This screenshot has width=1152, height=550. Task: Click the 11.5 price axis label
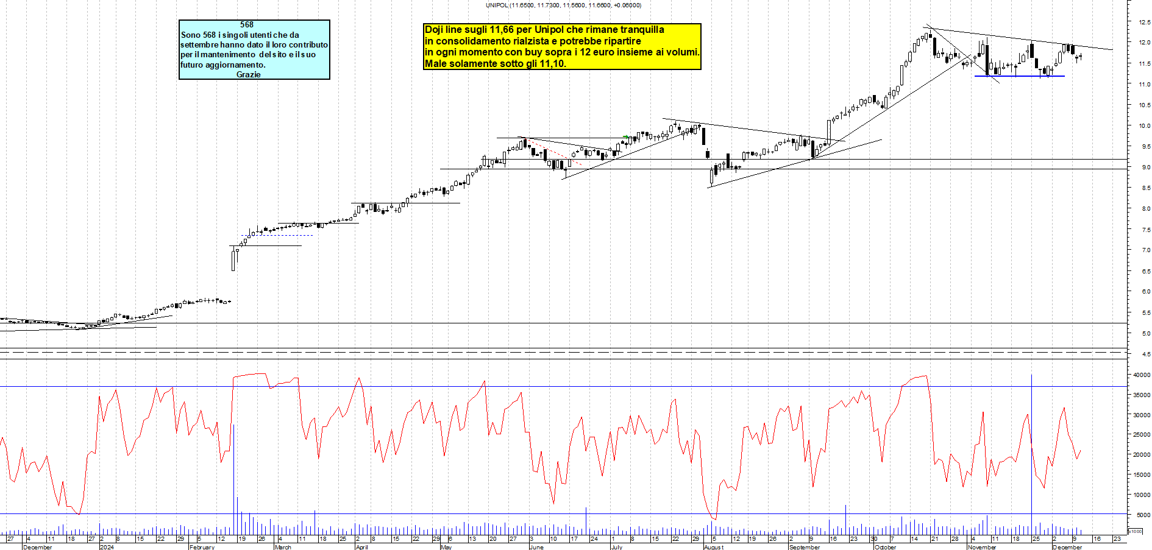tap(1144, 63)
